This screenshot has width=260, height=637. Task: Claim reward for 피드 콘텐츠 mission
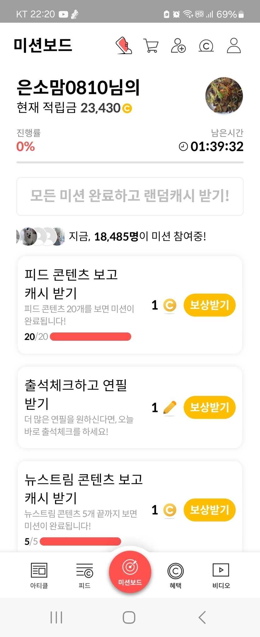click(209, 305)
